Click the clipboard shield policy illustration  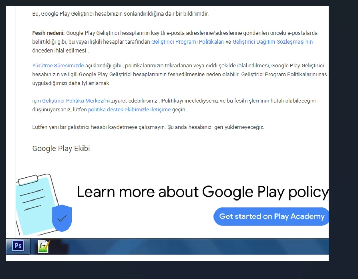click(44, 205)
